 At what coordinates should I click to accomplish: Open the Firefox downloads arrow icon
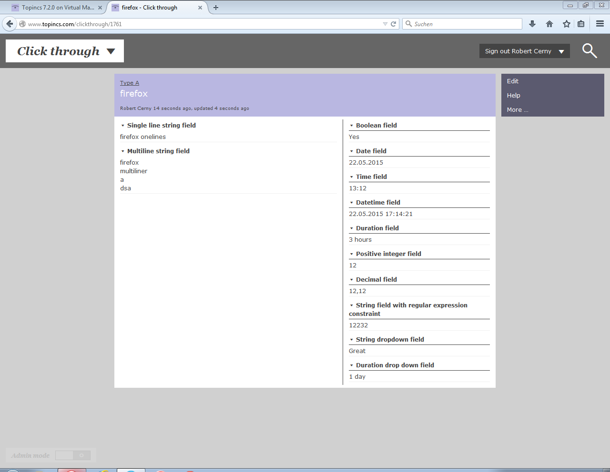click(x=532, y=24)
